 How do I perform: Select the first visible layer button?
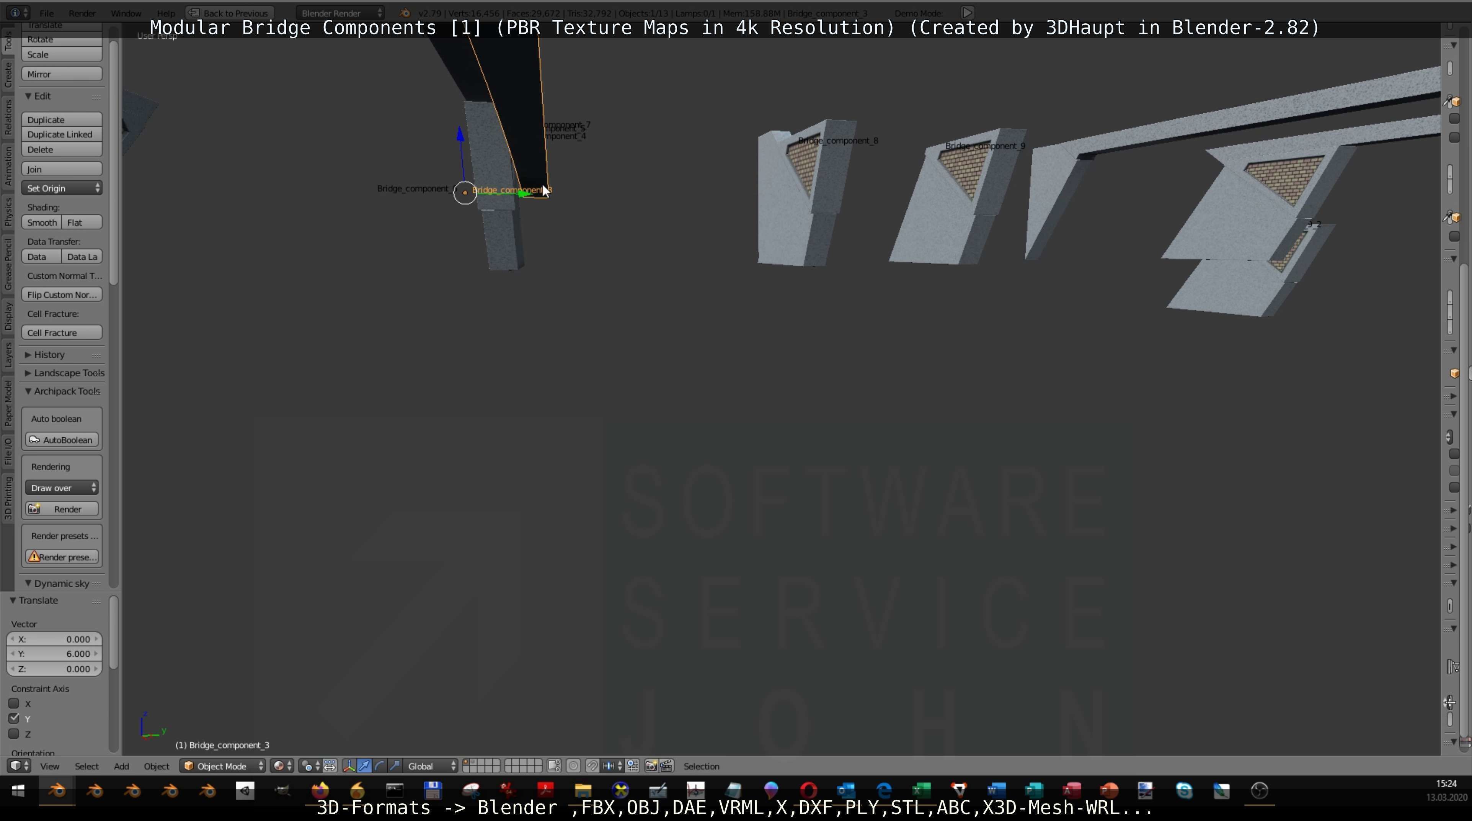point(466,762)
